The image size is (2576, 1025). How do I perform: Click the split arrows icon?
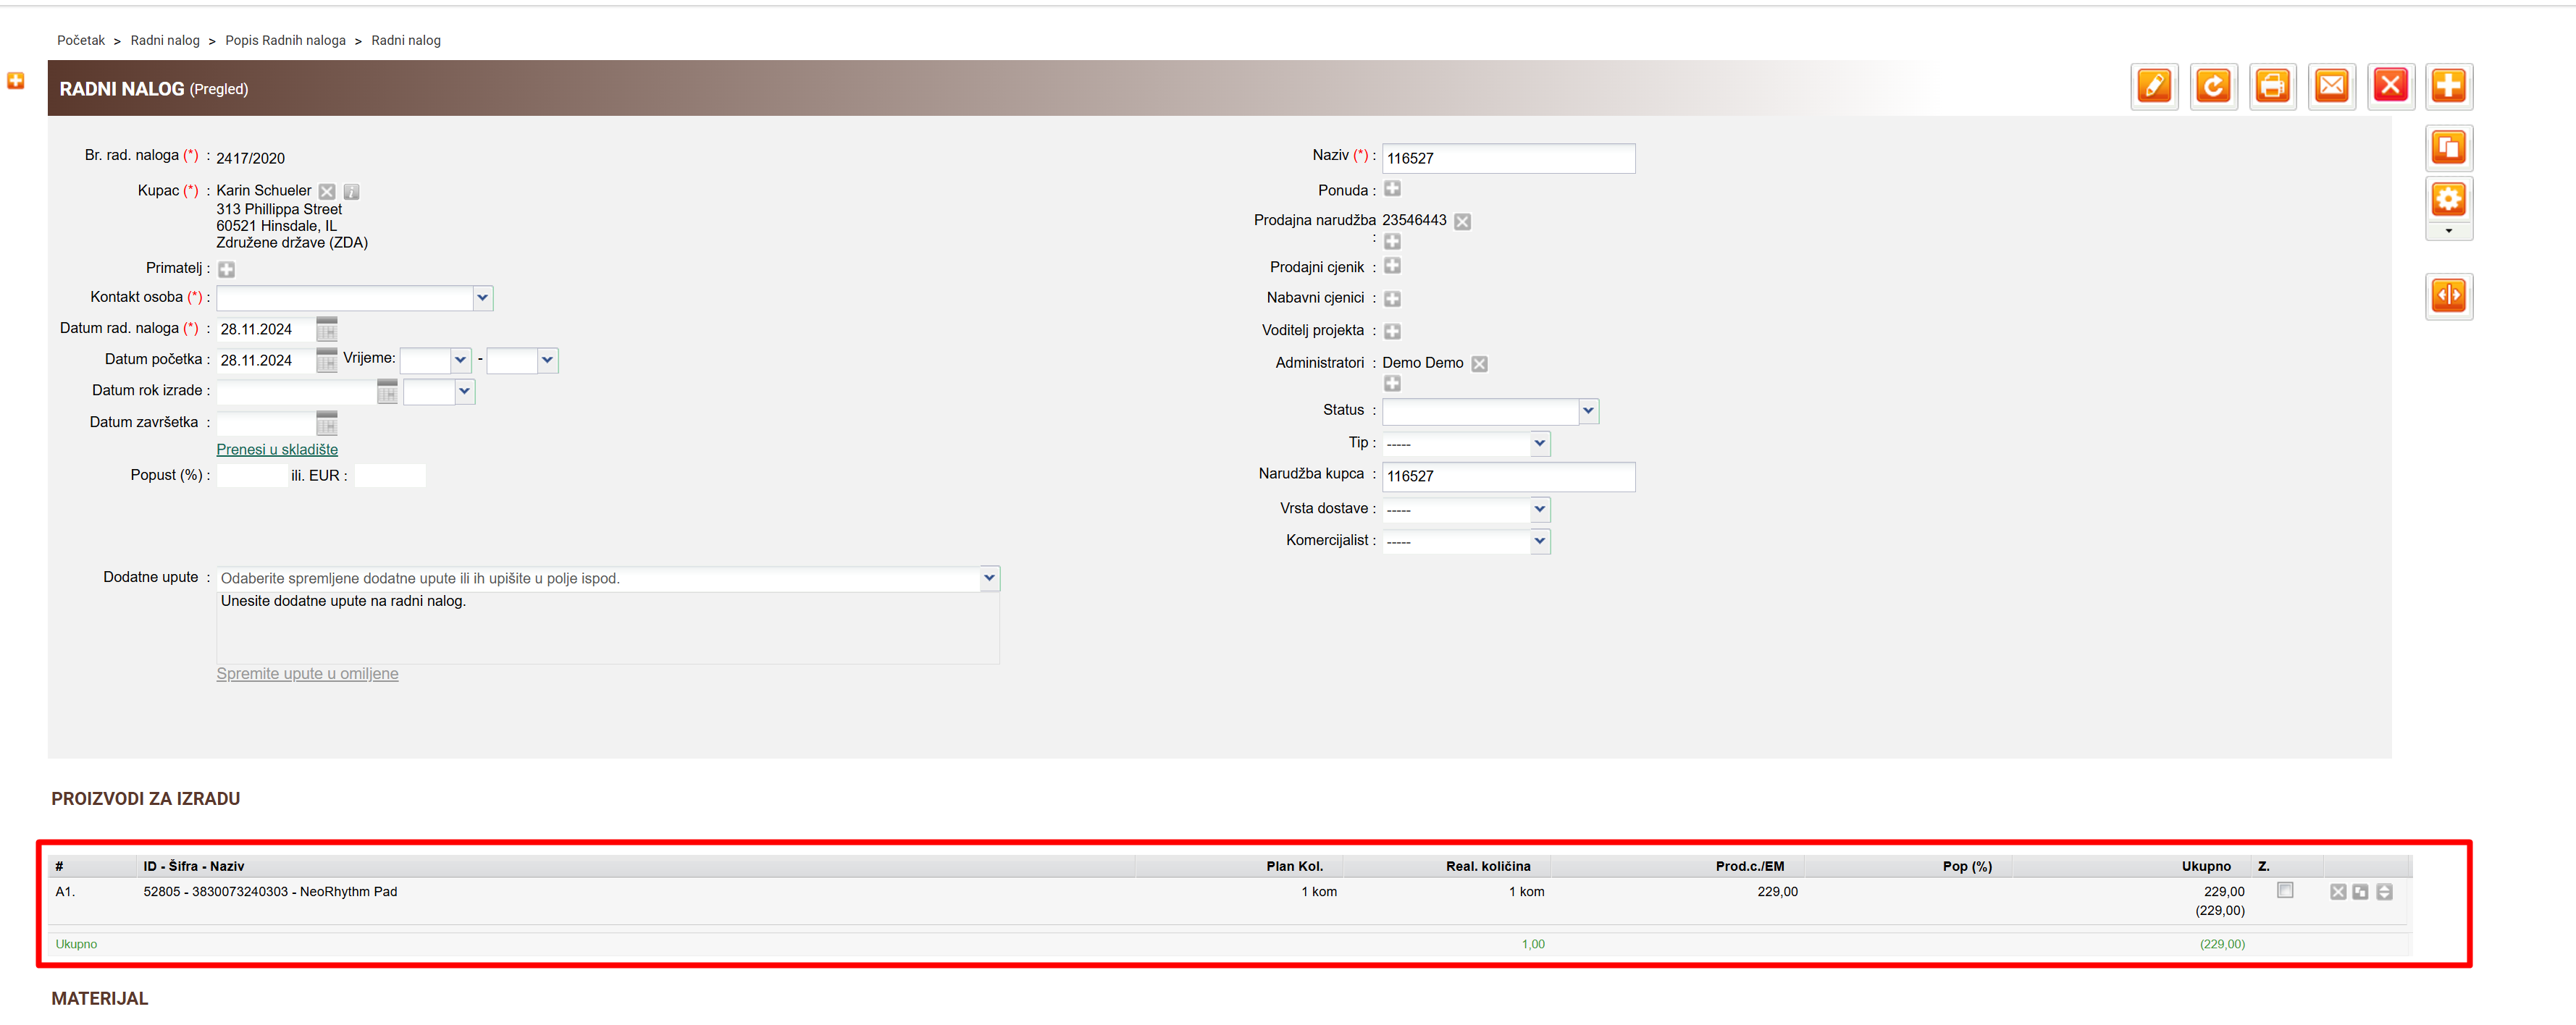[2448, 296]
